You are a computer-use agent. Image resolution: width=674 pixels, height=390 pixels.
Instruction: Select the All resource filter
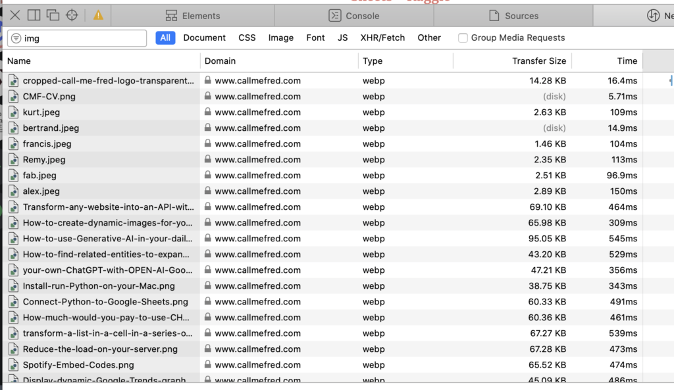165,37
